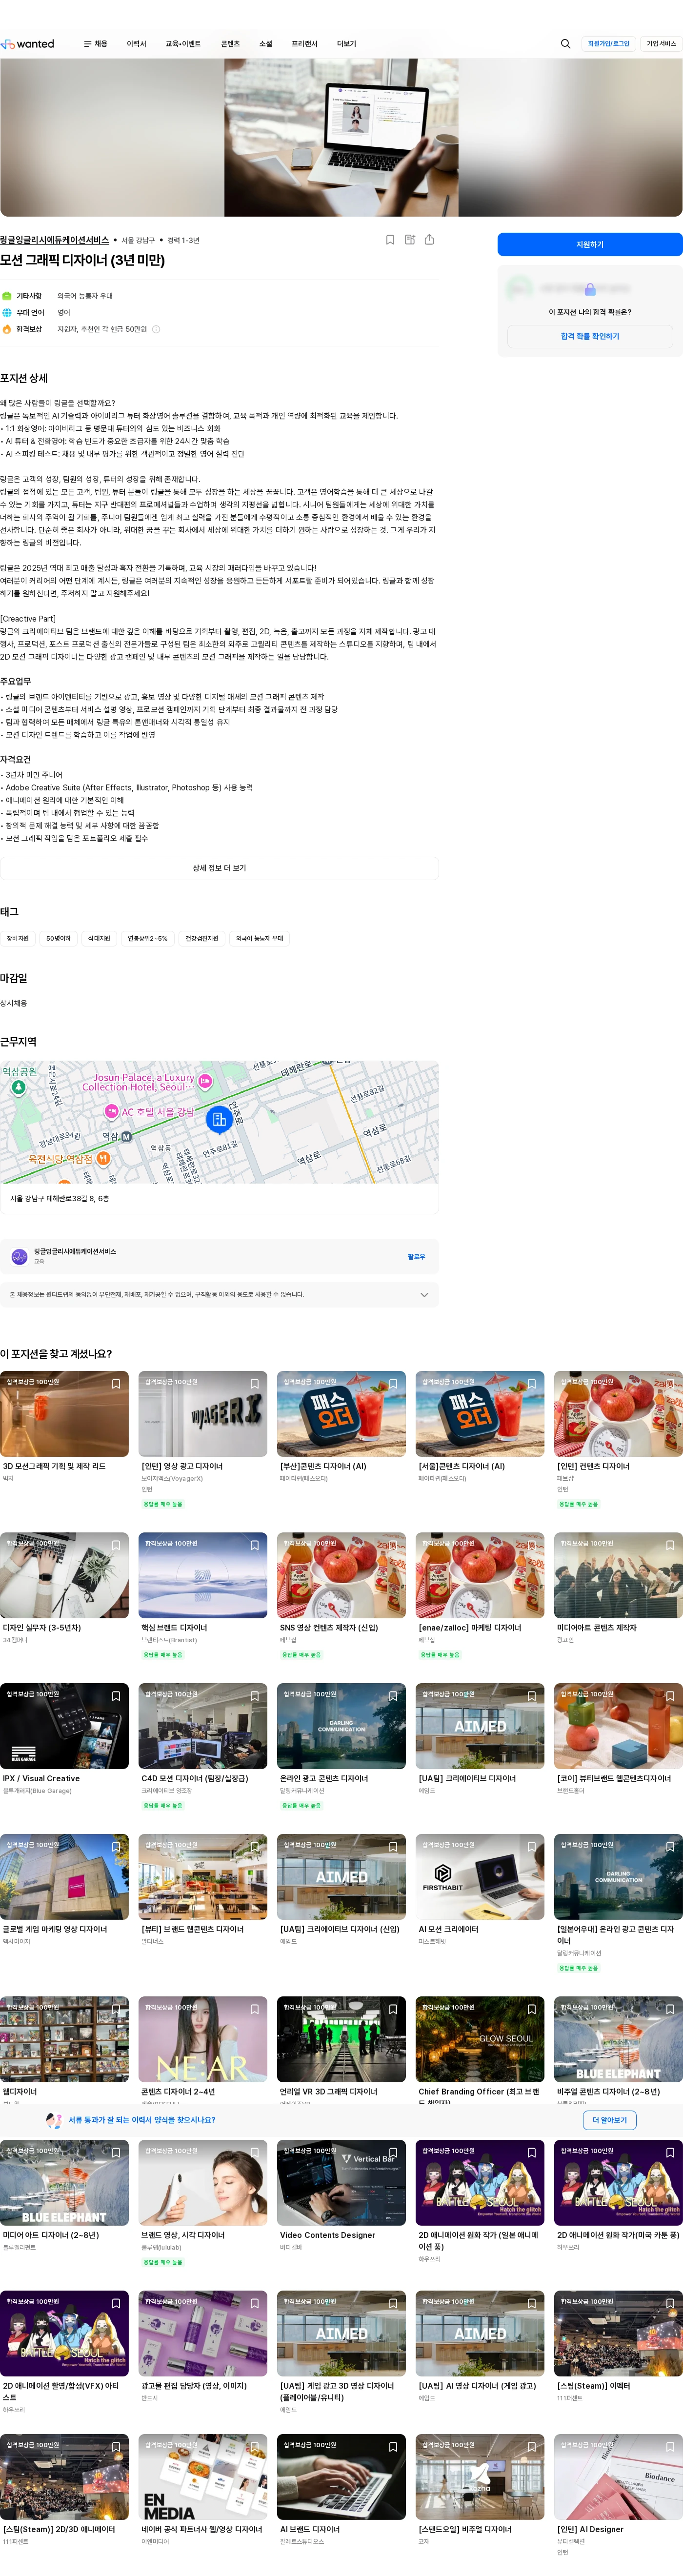Click the 지원하기 apply button
The image size is (683, 2576).
pos(590,244)
